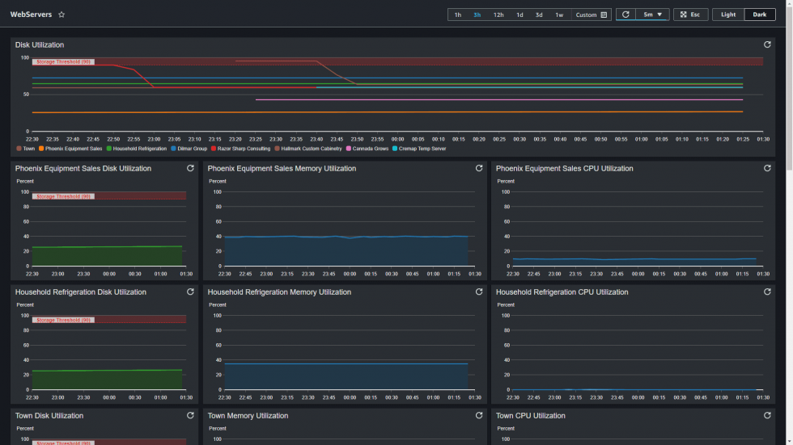
Task: Refresh the Household Refrigeration Memory Utilization widget
Action: click(479, 292)
